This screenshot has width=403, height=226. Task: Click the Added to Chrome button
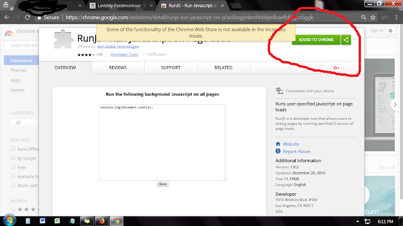316,40
